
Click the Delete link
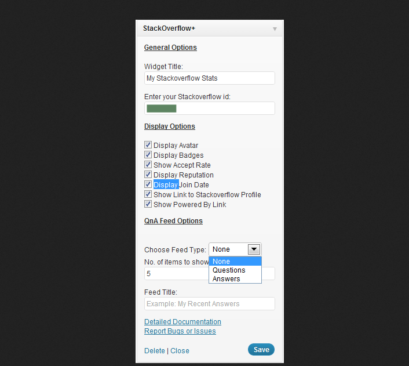[155, 350]
